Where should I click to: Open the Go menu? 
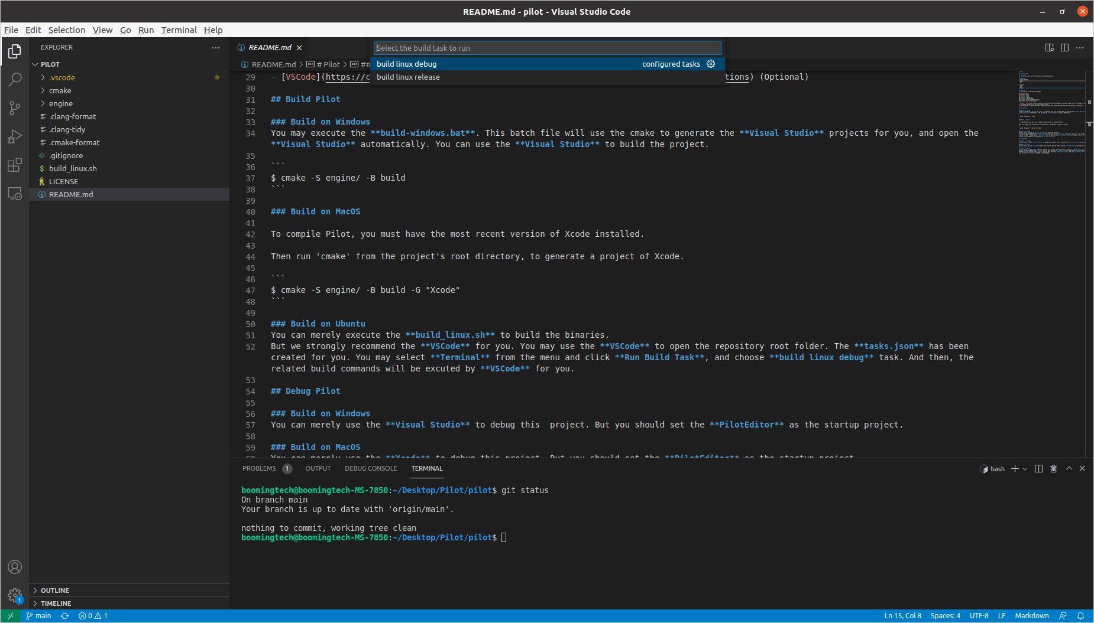coord(125,30)
